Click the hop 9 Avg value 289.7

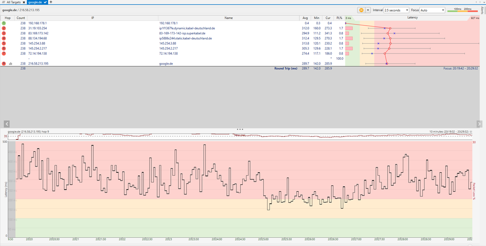[x=306, y=64]
